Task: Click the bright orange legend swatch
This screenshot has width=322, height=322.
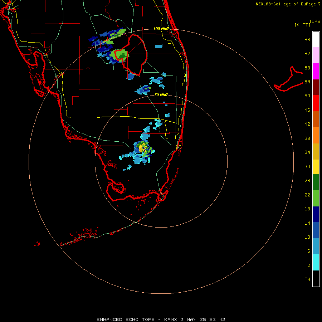Action: point(316,135)
